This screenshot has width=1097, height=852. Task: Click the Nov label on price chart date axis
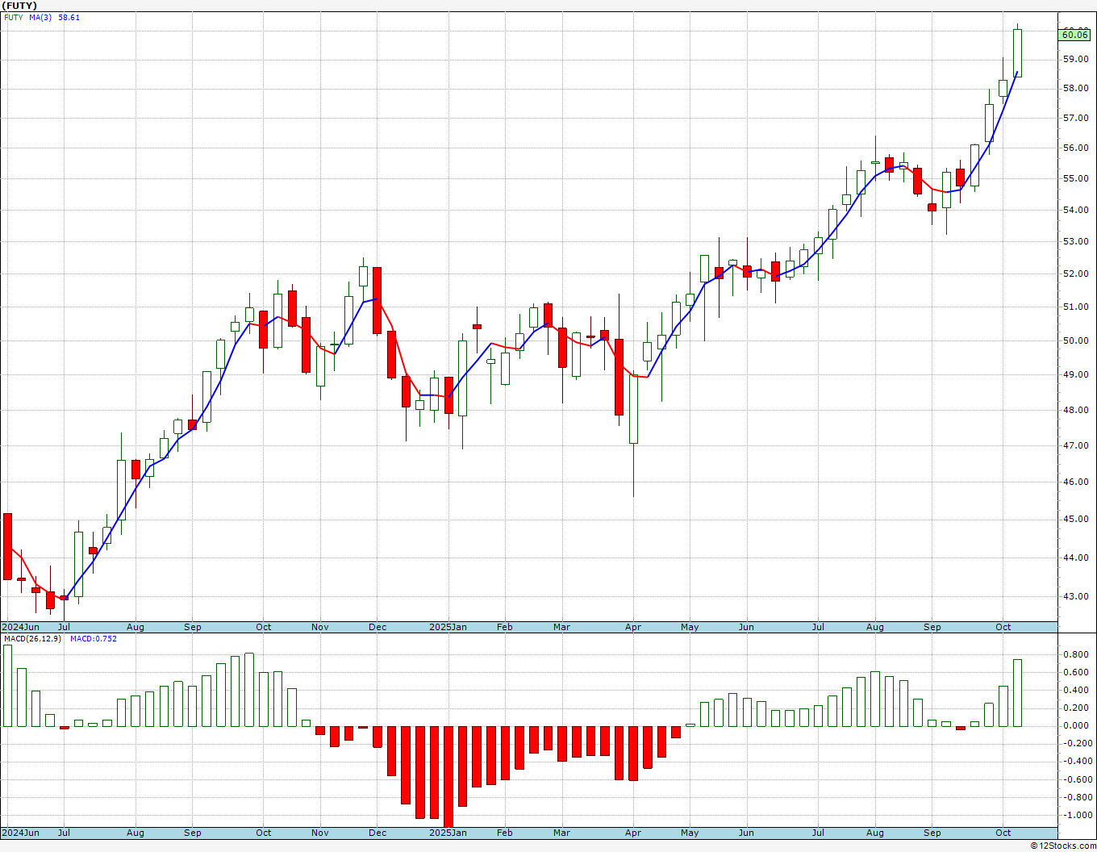(x=320, y=627)
